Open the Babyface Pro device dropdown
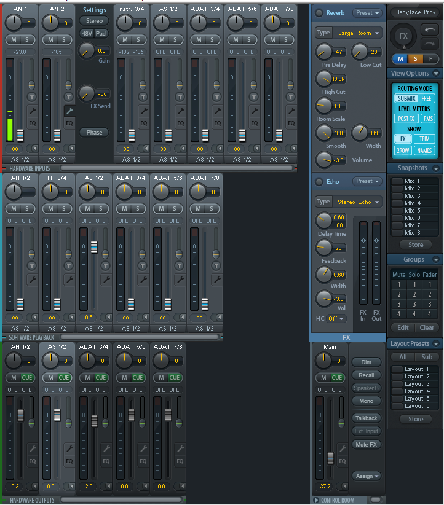Viewport: 444px width, 505px height. (x=415, y=12)
